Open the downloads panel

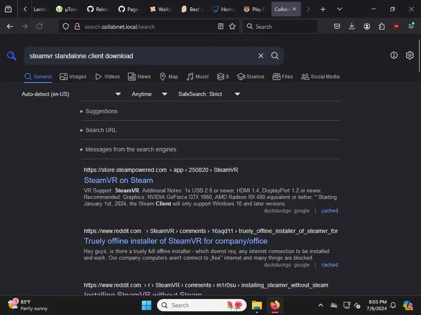352,26
